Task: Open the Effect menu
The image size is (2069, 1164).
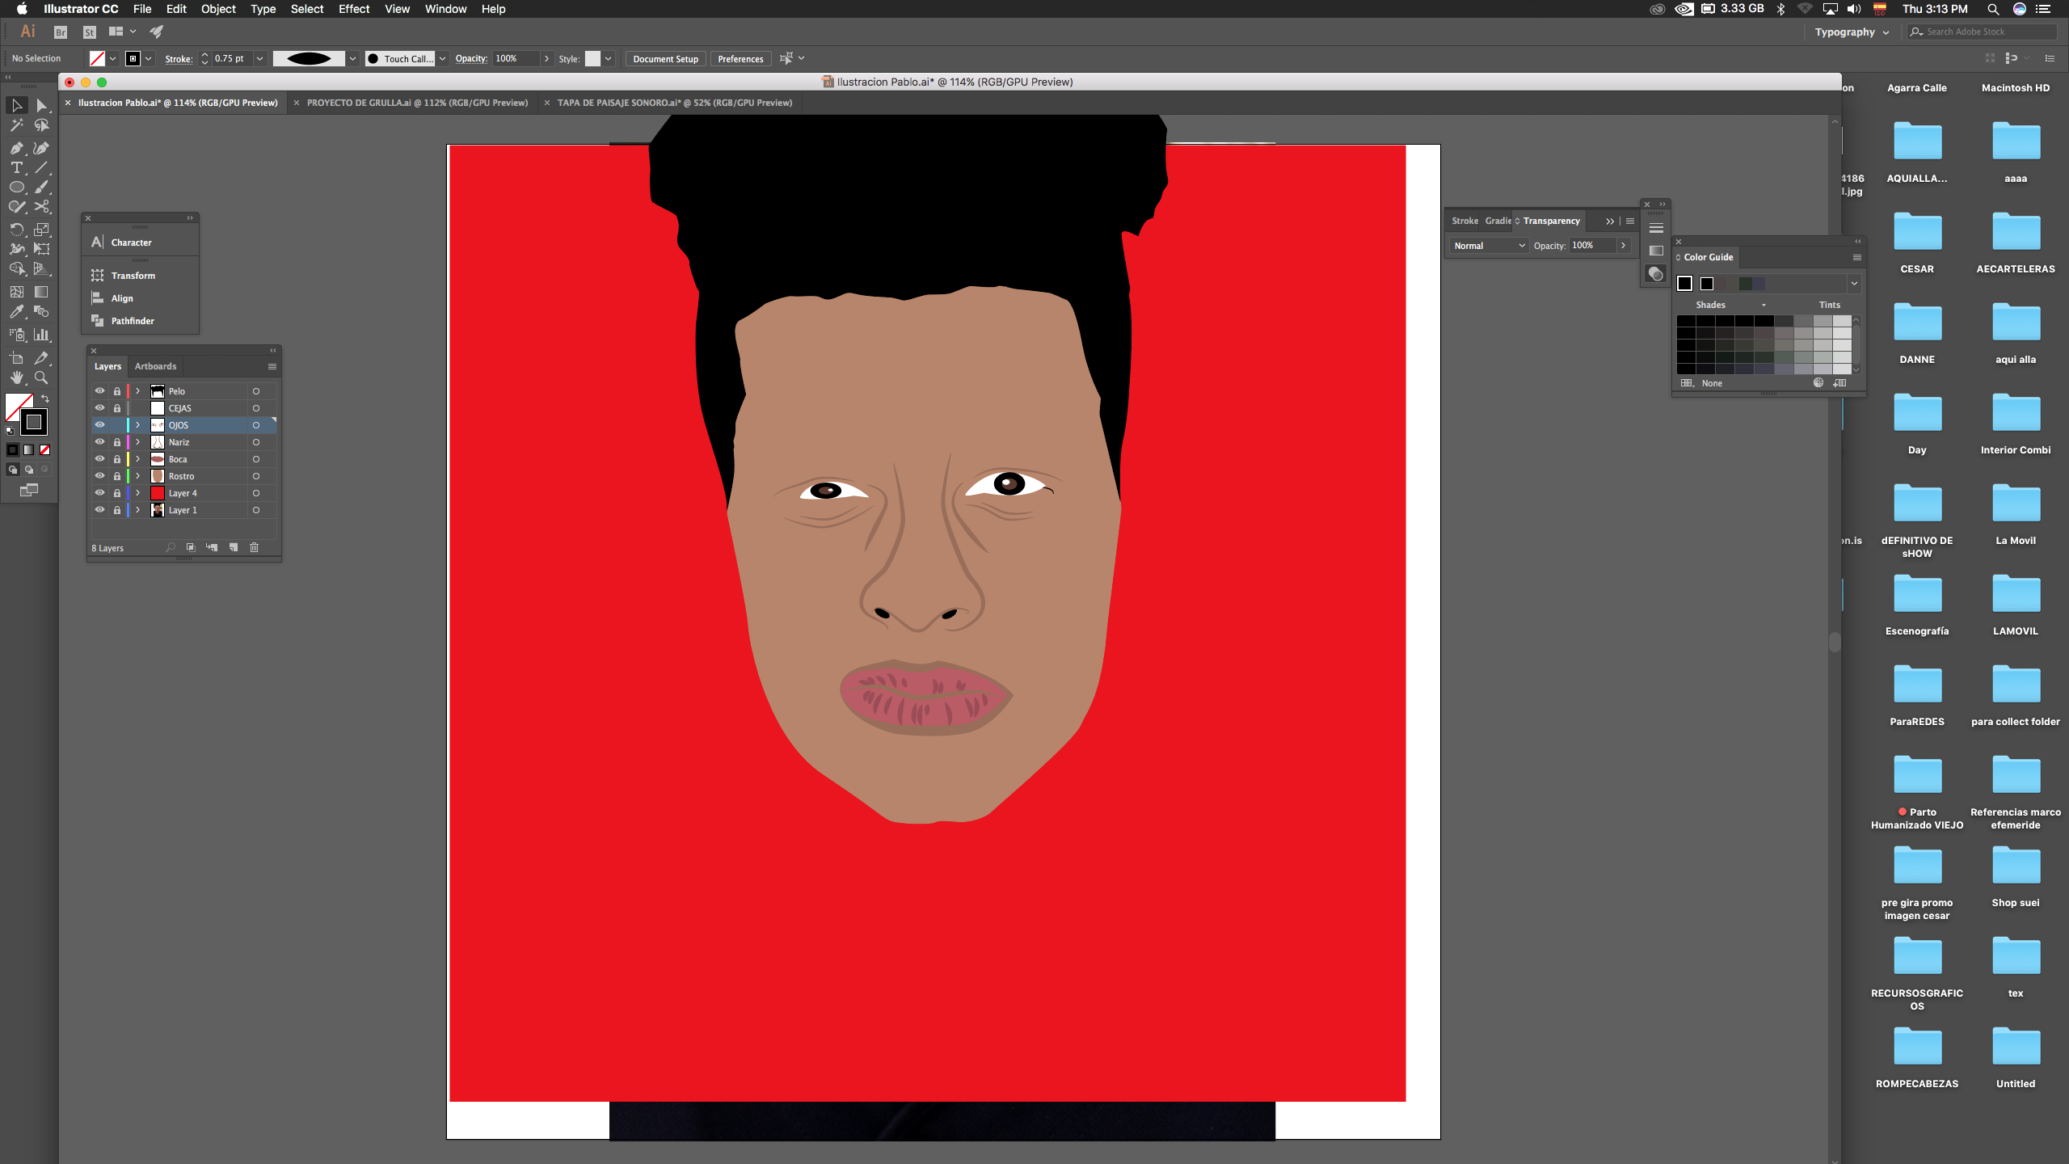Action: tap(353, 9)
